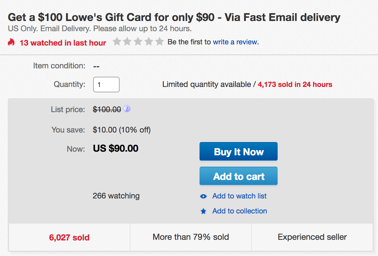The image size is (378, 256).
Task: Click the "4,173 sold in 24 hours" text
Action: (x=295, y=85)
